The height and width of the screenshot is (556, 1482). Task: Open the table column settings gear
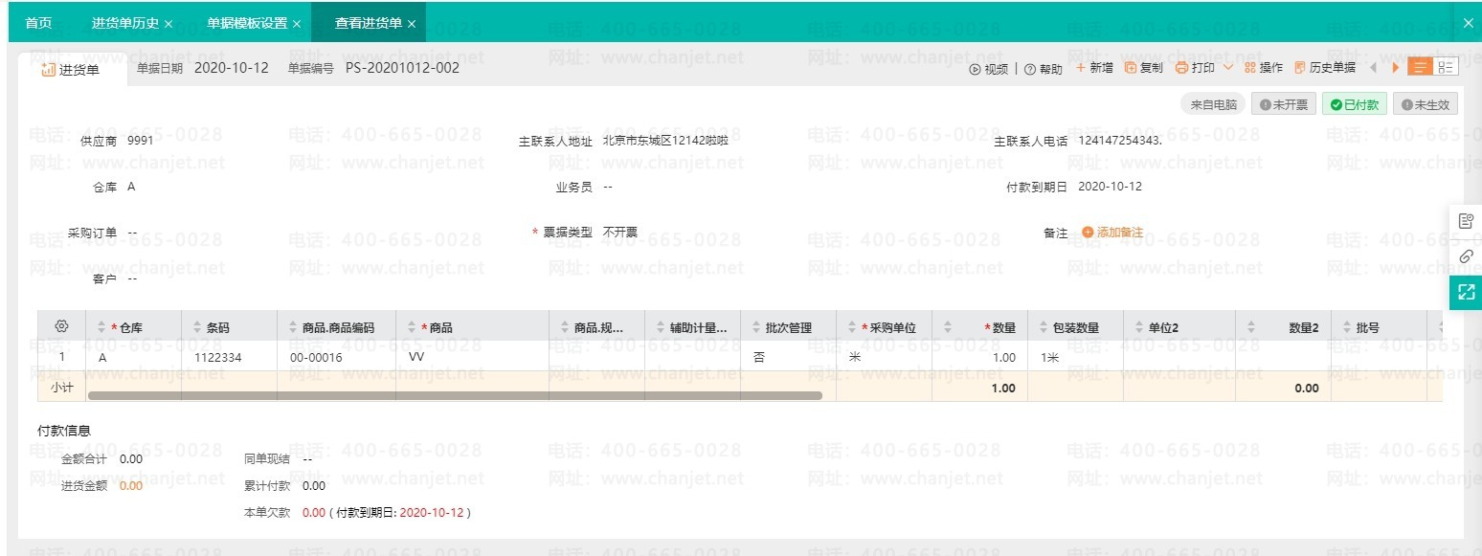point(61,326)
